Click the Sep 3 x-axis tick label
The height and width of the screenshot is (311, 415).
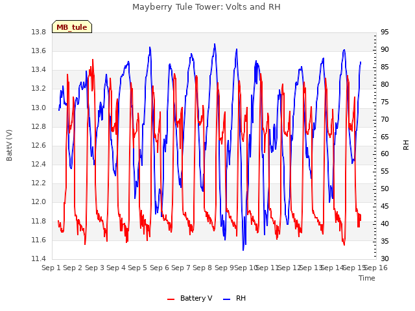point(95,268)
